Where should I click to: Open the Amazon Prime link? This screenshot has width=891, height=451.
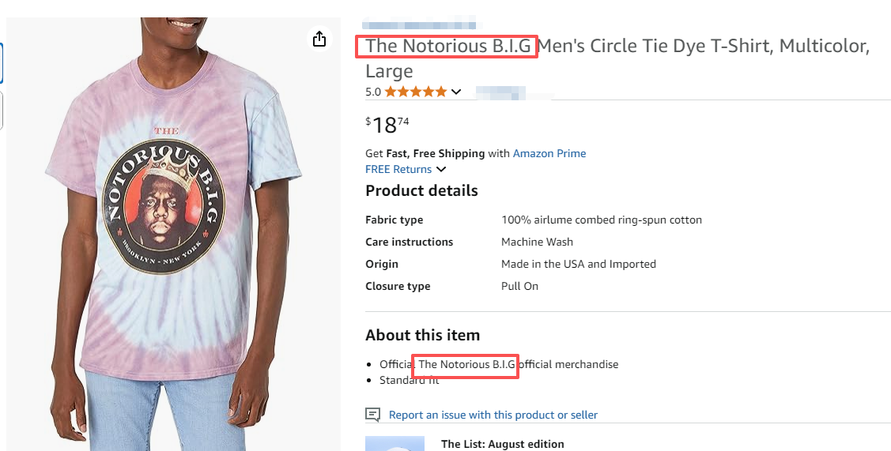click(549, 153)
